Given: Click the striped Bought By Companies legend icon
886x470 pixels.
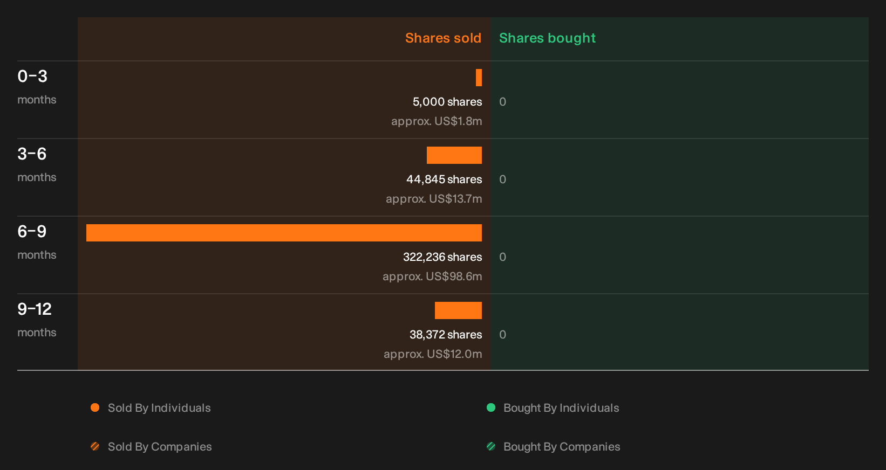Looking at the screenshot, I should click(491, 446).
